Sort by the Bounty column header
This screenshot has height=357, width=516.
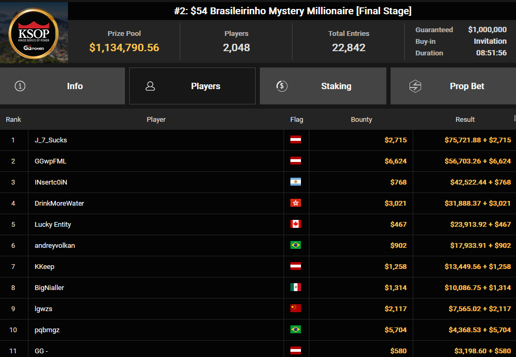(x=362, y=120)
